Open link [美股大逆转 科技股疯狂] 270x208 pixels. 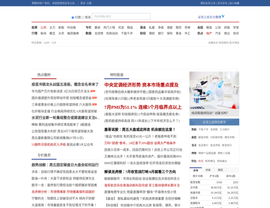coord(121,114)
